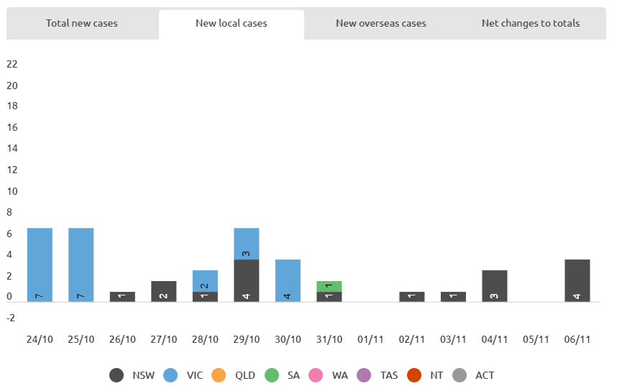
Task: Click the NSW bar for 04/11
Action: click(x=495, y=285)
